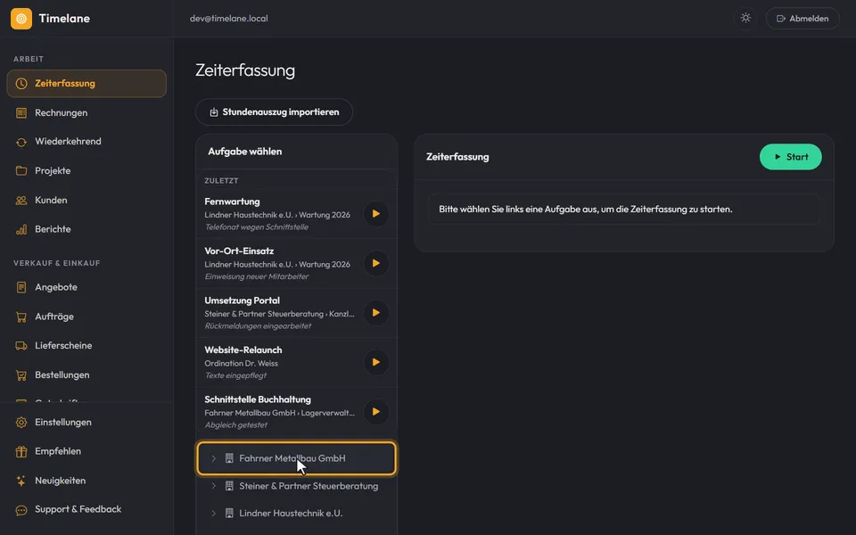The height and width of the screenshot is (535, 856).
Task: Toggle the light/dark theme sun icon
Action: coord(745,18)
